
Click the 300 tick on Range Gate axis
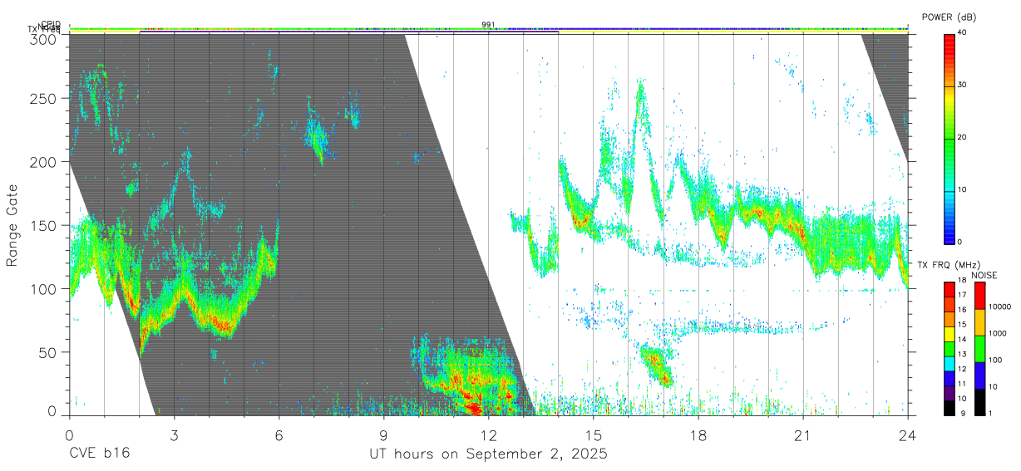(43, 38)
